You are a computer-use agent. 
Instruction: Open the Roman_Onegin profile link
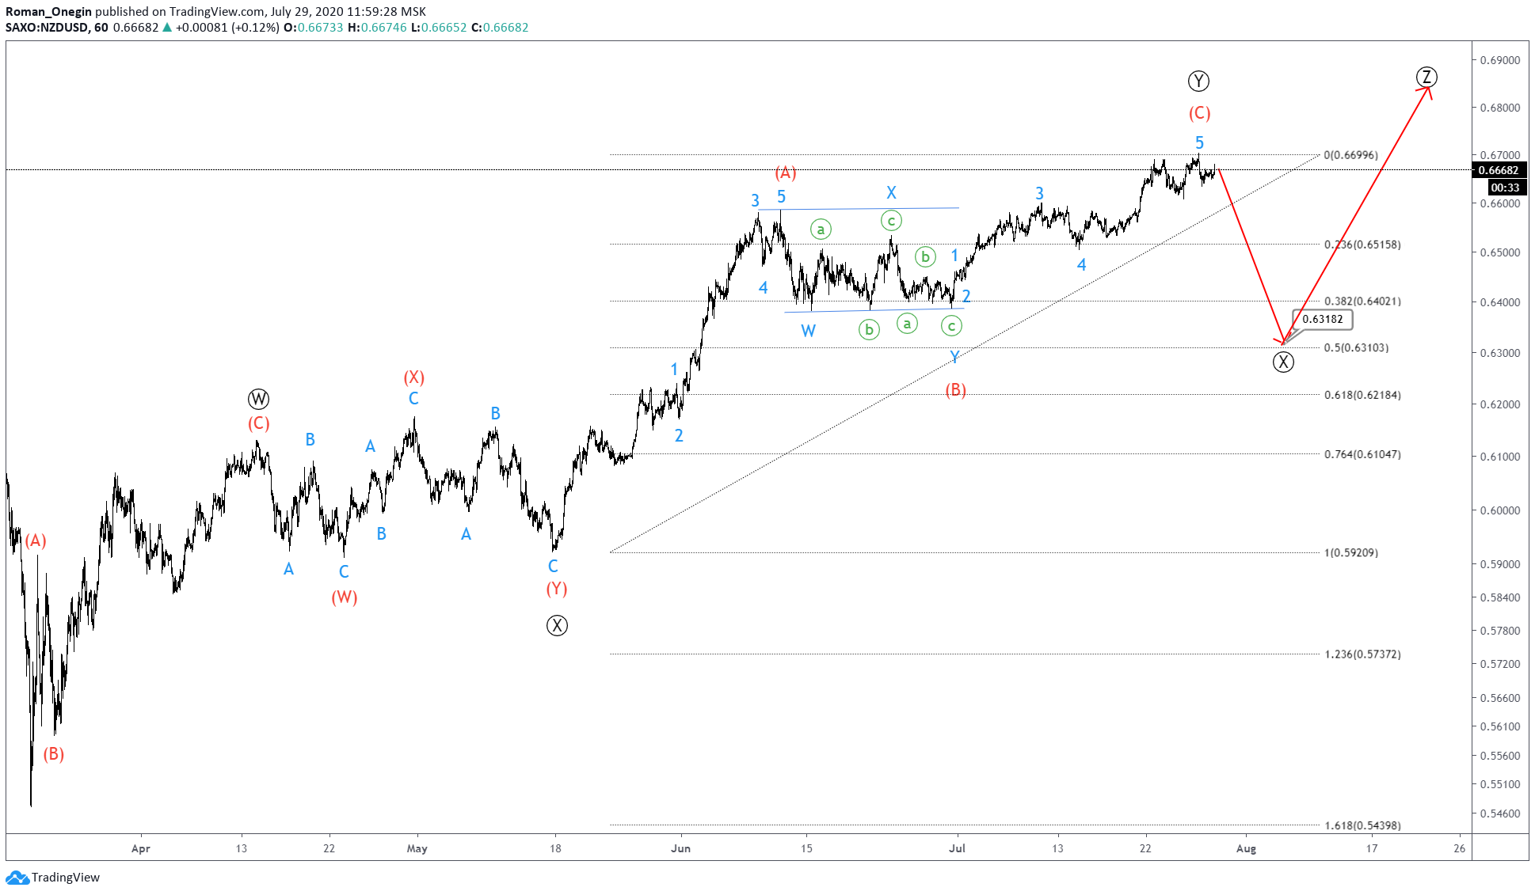click(x=48, y=12)
